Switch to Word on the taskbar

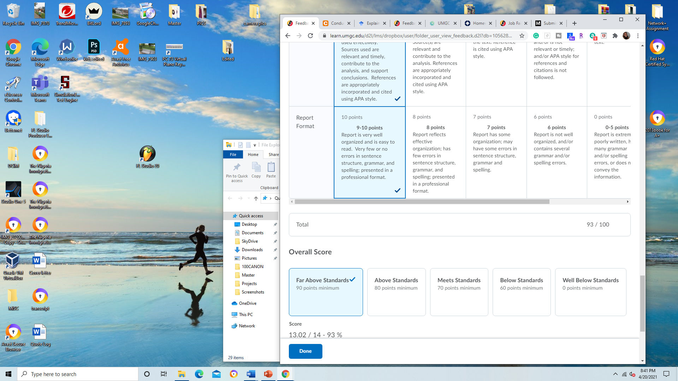point(251,374)
